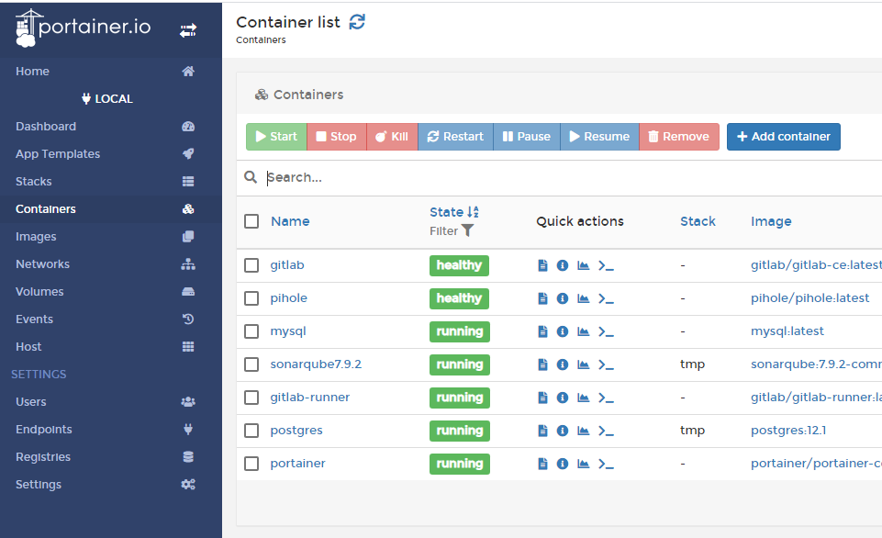882x538 pixels.
Task: Open console icon for mysql container
Action: [x=606, y=331]
